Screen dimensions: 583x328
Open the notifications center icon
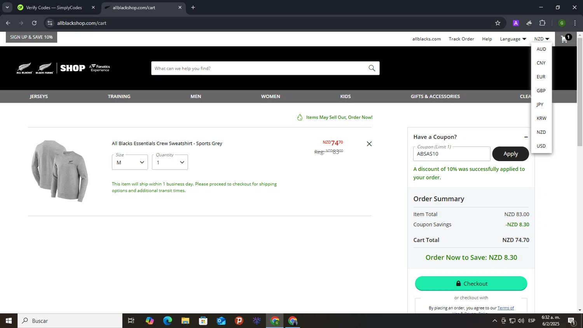pyautogui.click(x=572, y=321)
